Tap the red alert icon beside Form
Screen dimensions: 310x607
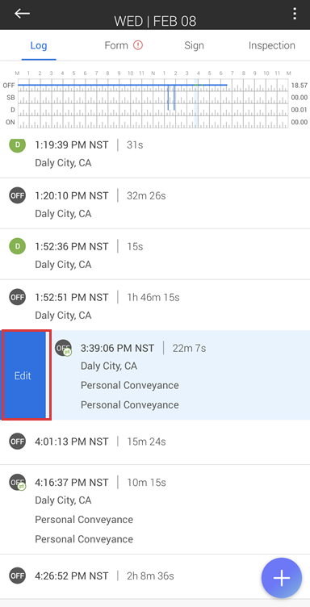coord(138,45)
